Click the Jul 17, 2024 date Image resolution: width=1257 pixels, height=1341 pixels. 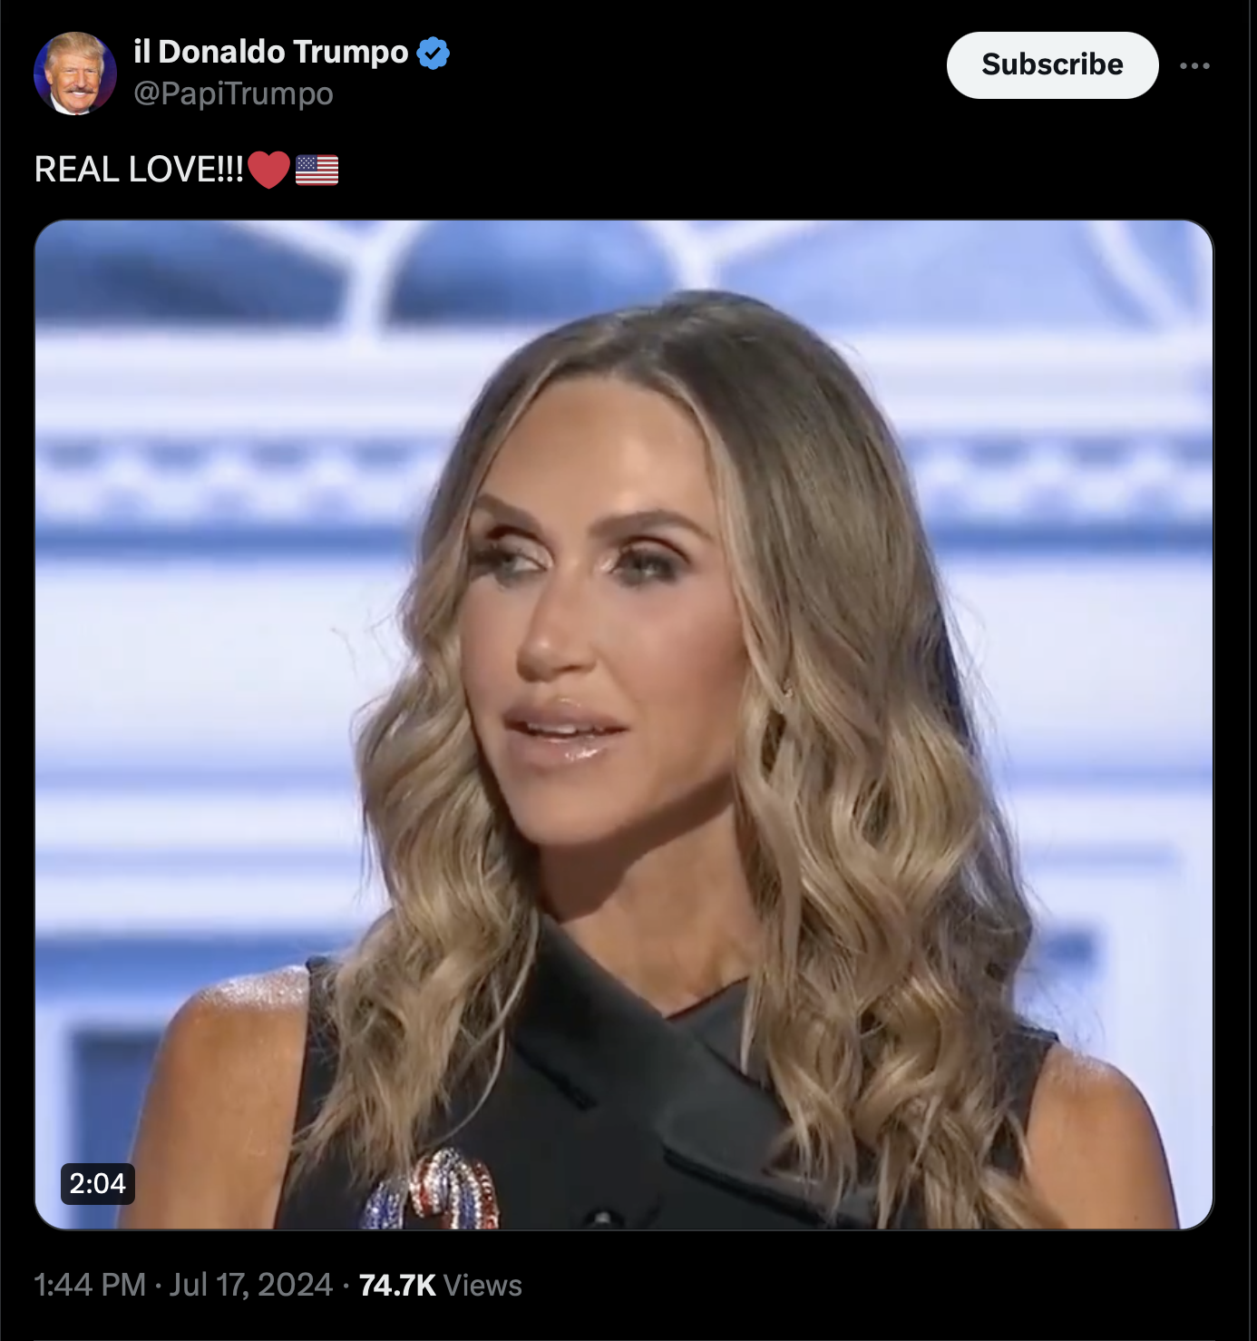pyautogui.click(x=250, y=1285)
